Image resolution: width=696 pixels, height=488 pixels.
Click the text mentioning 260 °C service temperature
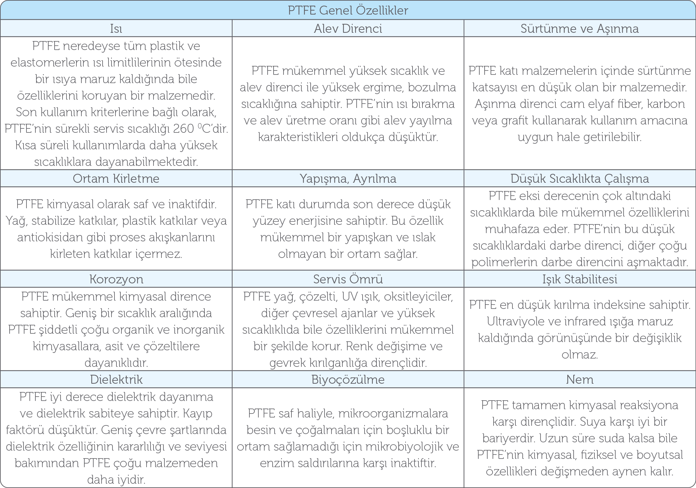coord(116,128)
